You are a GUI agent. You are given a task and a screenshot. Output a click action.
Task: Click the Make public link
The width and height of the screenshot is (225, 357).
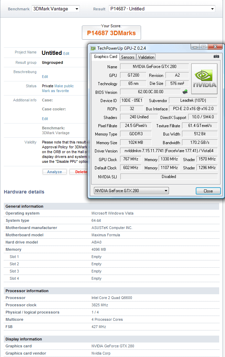(x=64, y=86)
